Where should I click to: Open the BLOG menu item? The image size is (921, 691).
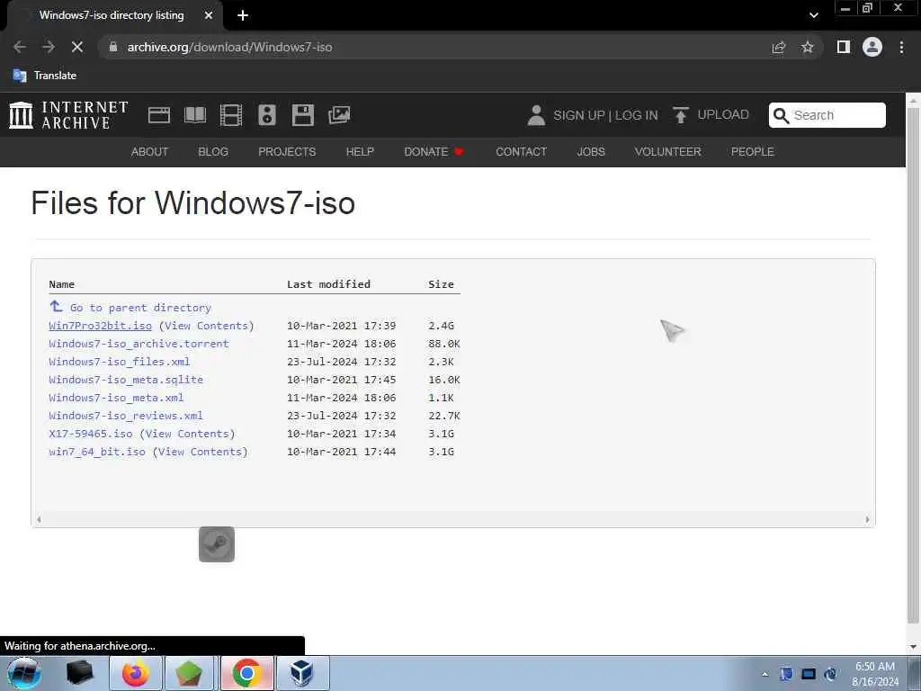213,151
